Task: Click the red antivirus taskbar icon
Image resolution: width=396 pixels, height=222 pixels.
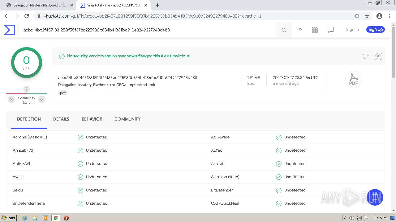Action: (66, 218)
